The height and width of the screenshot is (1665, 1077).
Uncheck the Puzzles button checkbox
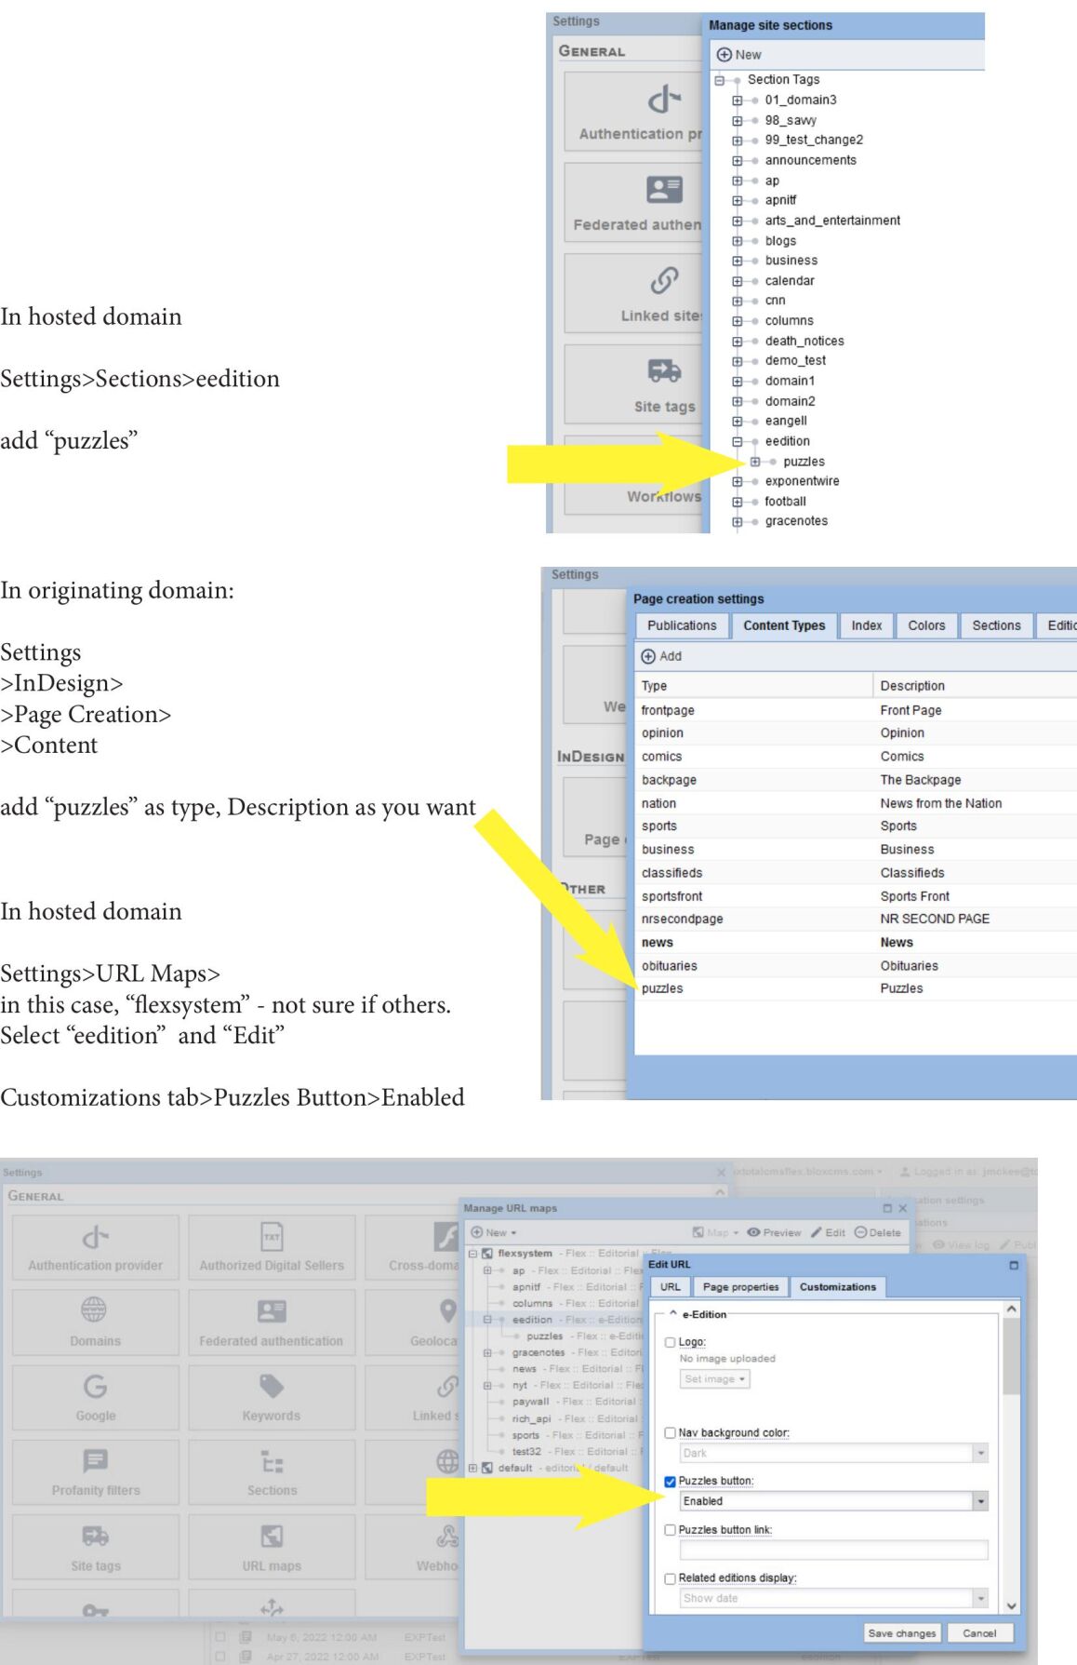pyautogui.click(x=670, y=1482)
